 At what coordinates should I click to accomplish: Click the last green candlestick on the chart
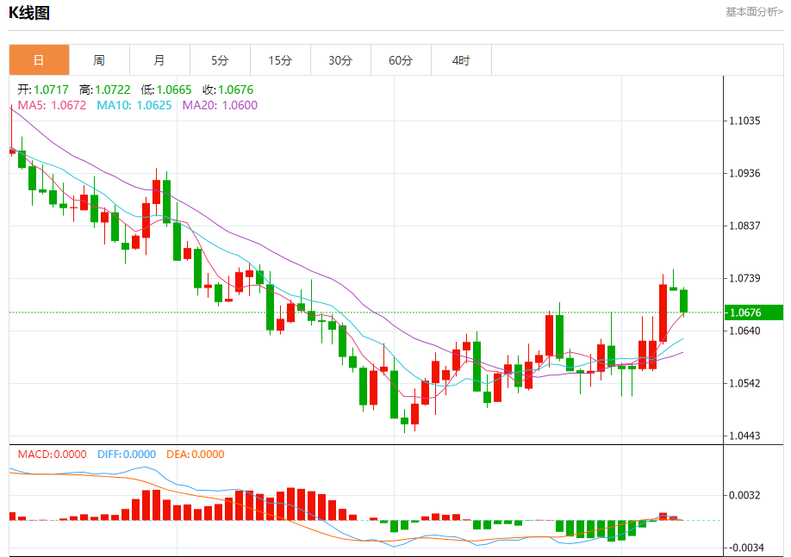pos(683,301)
